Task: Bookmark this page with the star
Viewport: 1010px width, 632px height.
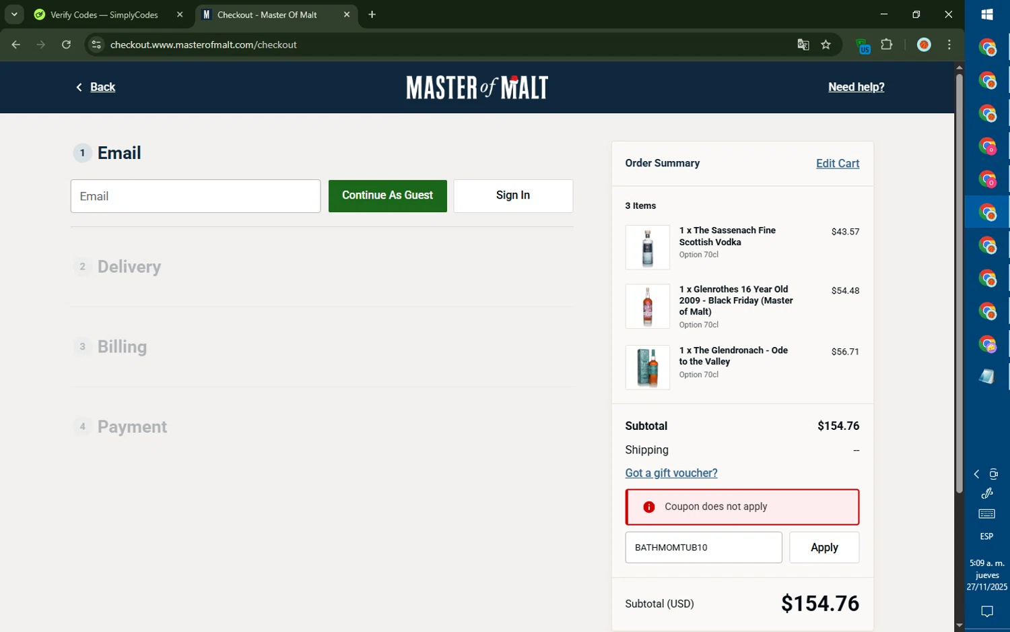Action: tap(826, 45)
